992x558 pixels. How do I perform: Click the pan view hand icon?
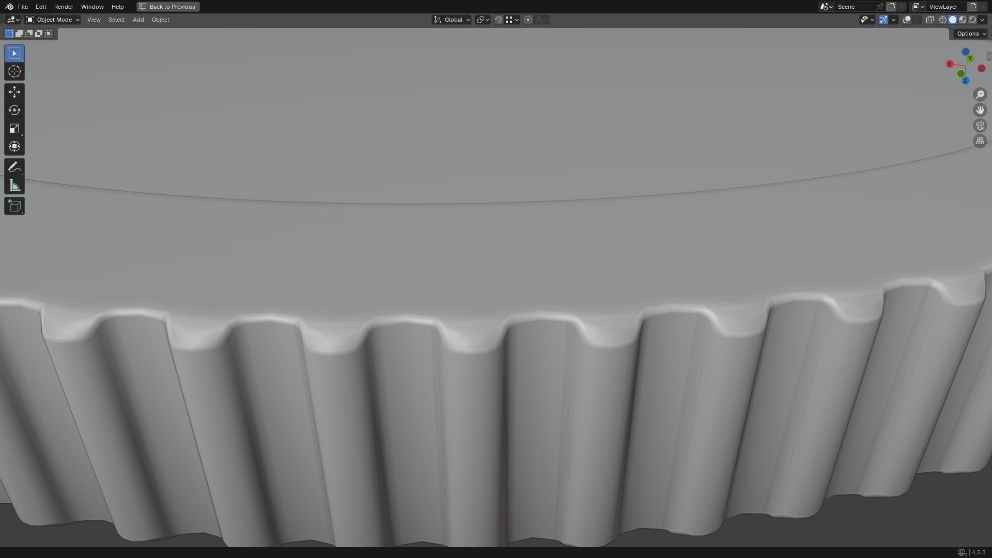tap(980, 110)
